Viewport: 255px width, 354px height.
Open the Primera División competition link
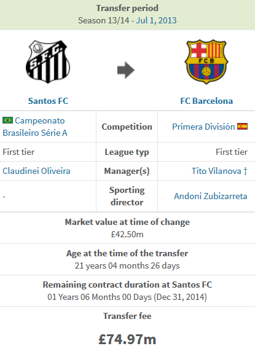[x=203, y=127]
